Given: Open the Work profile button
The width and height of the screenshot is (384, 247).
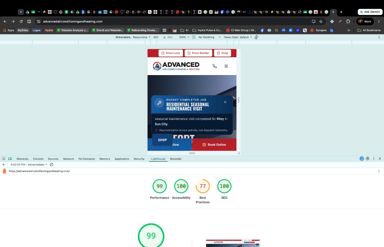Looking at the screenshot, I should [x=365, y=21].
